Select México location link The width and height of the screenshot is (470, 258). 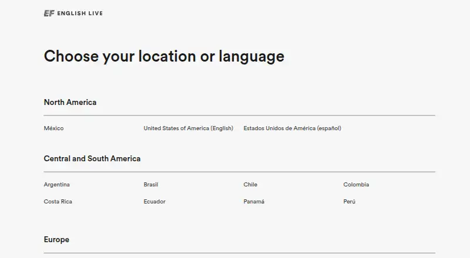pos(53,128)
